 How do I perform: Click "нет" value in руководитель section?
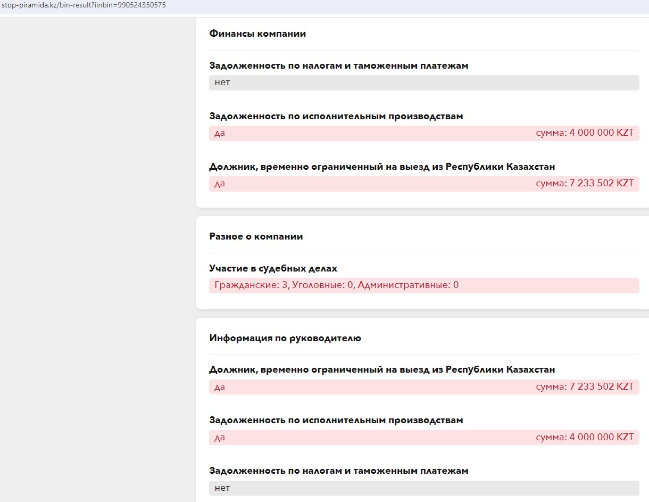(222, 488)
